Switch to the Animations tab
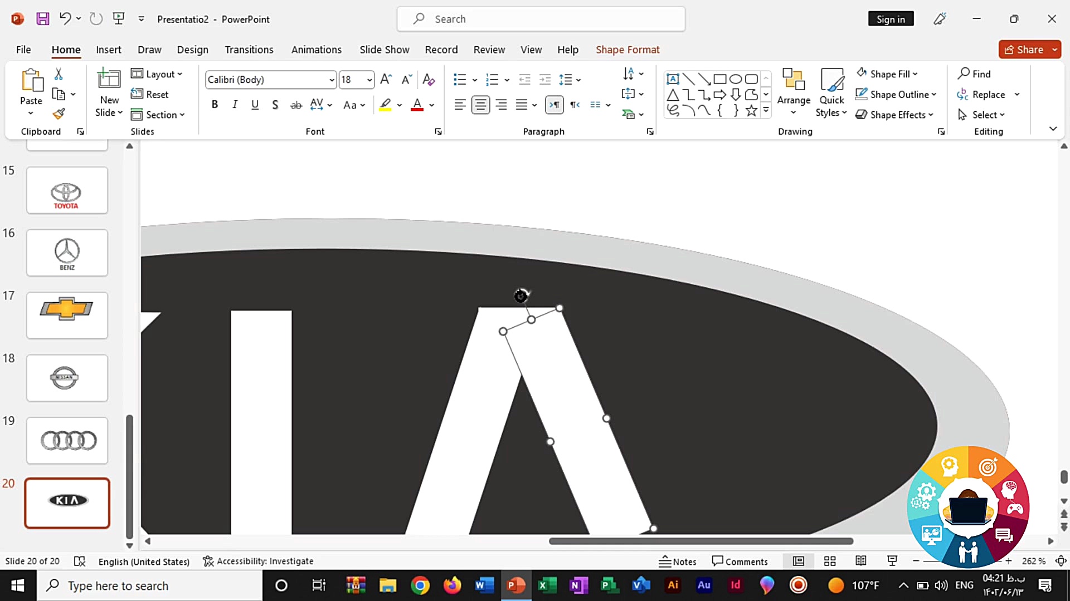The height and width of the screenshot is (601, 1070). 317,50
